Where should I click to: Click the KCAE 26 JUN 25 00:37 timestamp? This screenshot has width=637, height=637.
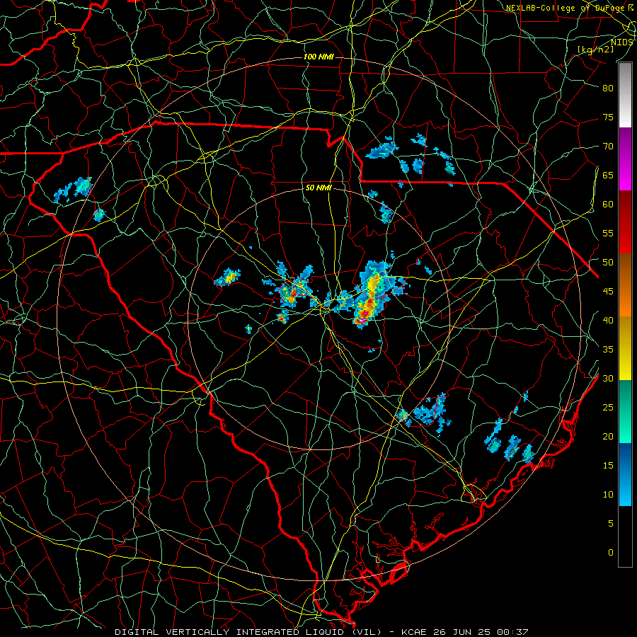click(x=465, y=632)
